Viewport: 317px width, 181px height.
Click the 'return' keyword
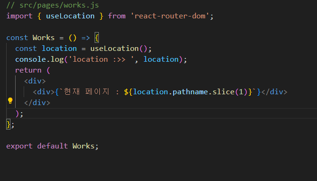pyautogui.click(x=28, y=70)
